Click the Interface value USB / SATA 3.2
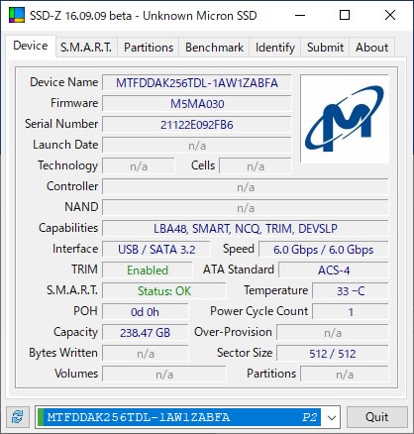The image size is (414, 434). [156, 250]
